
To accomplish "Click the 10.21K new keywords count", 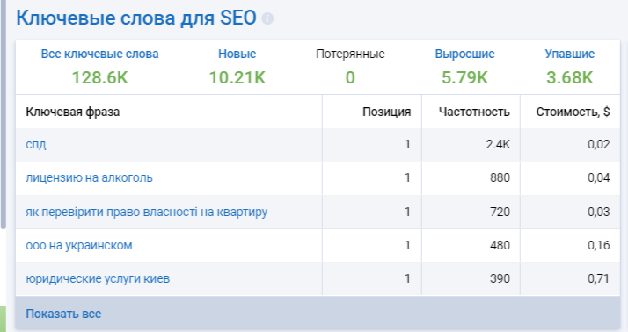I will (237, 77).
